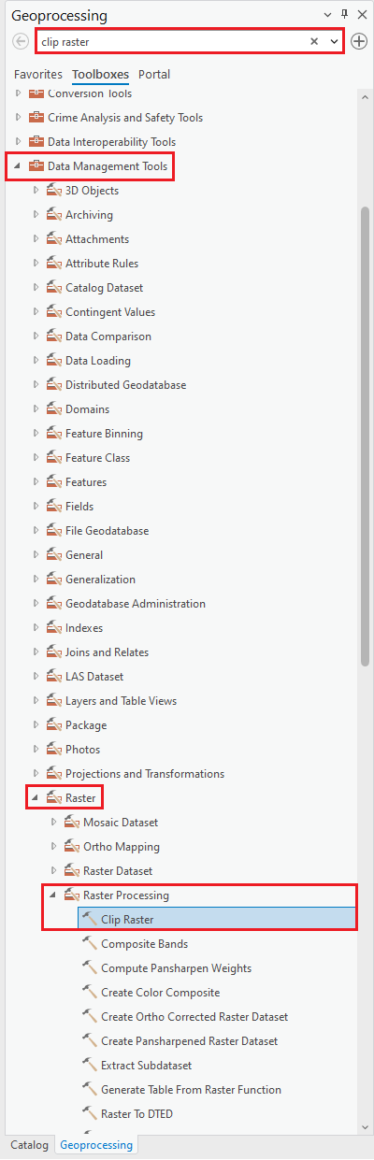Pin the Geoprocessing pane with auto-hide

(x=344, y=15)
